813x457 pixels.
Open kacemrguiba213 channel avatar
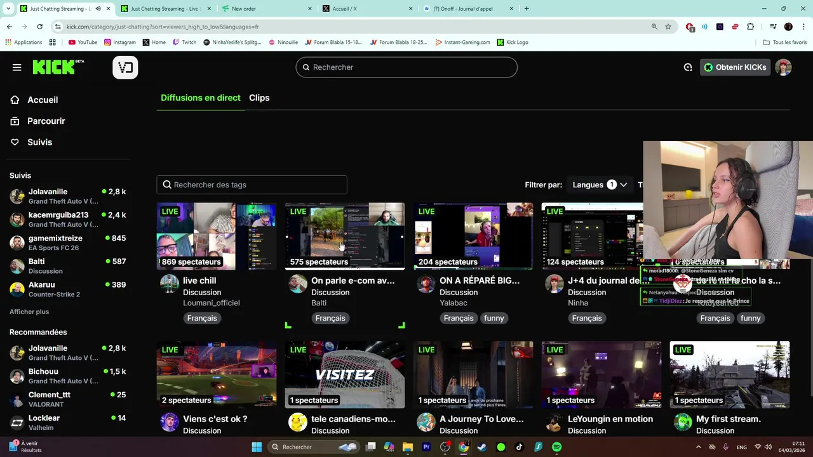click(17, 220)
